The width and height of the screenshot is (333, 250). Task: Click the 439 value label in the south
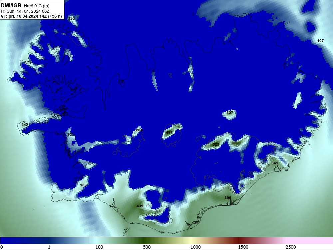click(140, 206)
